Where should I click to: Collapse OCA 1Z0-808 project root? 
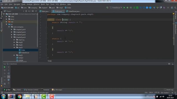coord(4,14)
